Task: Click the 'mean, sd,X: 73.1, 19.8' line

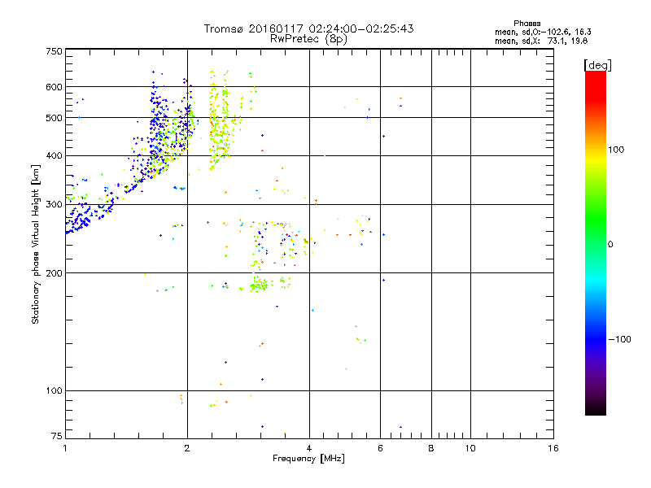Action: 541,41
